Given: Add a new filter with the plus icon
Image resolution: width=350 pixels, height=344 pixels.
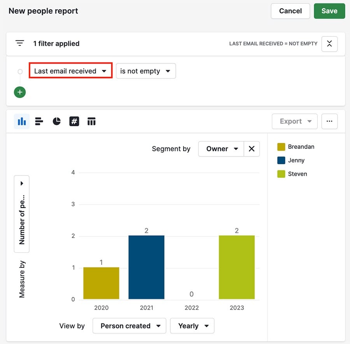Looking at the screenshot, I should (19, 92).
